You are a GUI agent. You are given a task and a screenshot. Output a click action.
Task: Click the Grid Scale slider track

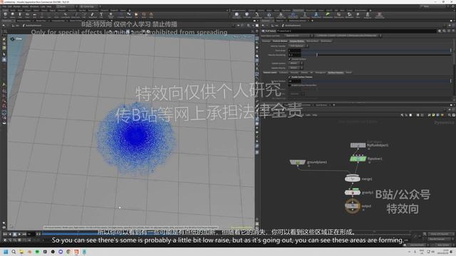click(x=375, y=50)
